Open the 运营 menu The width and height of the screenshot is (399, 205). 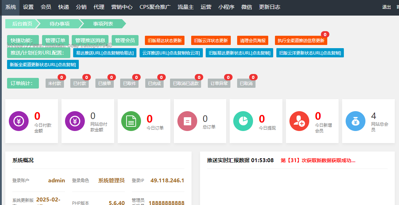click(x=206, y=7)
